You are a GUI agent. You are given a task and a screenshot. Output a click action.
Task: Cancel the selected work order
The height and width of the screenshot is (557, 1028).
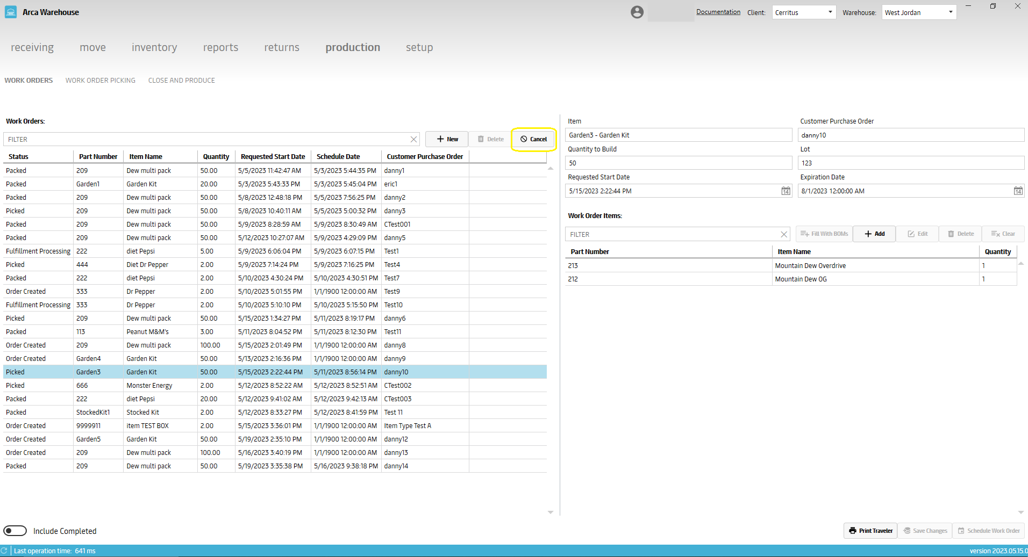(x=533, y=139)
